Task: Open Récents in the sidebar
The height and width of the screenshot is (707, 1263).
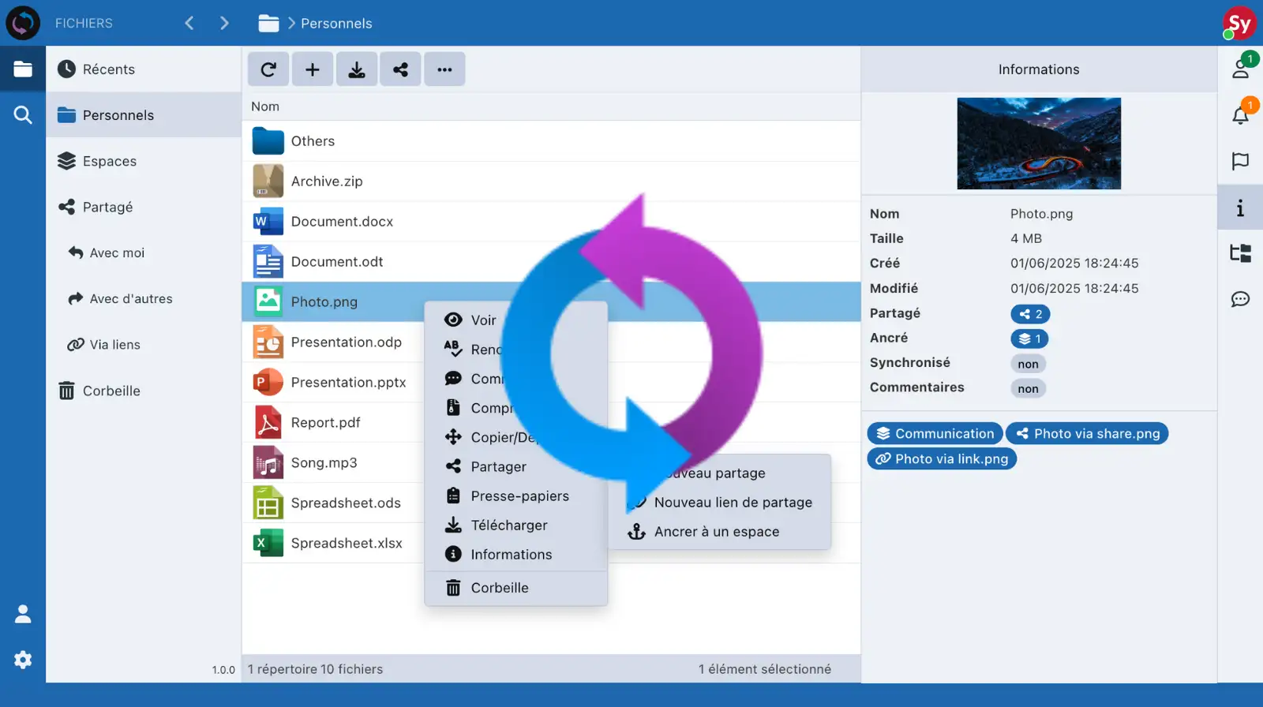Action: (x=144, y=69)
